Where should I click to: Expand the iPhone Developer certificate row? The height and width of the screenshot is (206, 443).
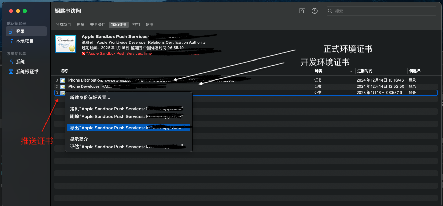coord(57,86)
